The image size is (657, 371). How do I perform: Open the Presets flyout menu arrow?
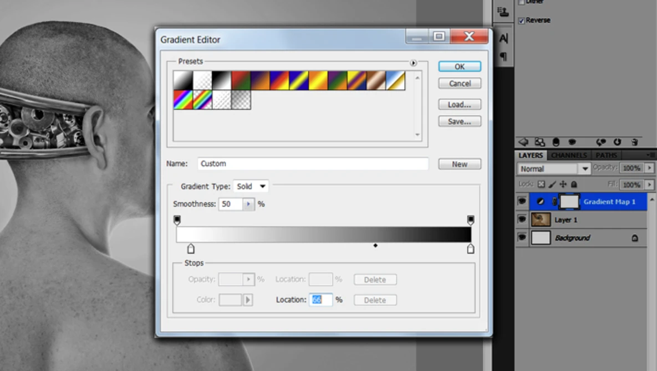(413, 63)
